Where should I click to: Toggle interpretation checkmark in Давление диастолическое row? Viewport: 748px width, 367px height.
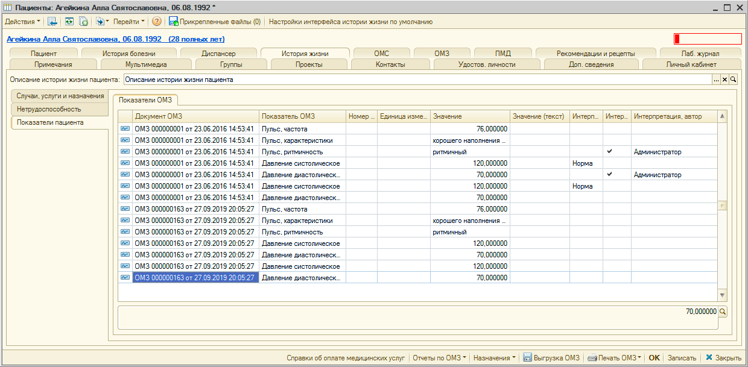[609, 175]
